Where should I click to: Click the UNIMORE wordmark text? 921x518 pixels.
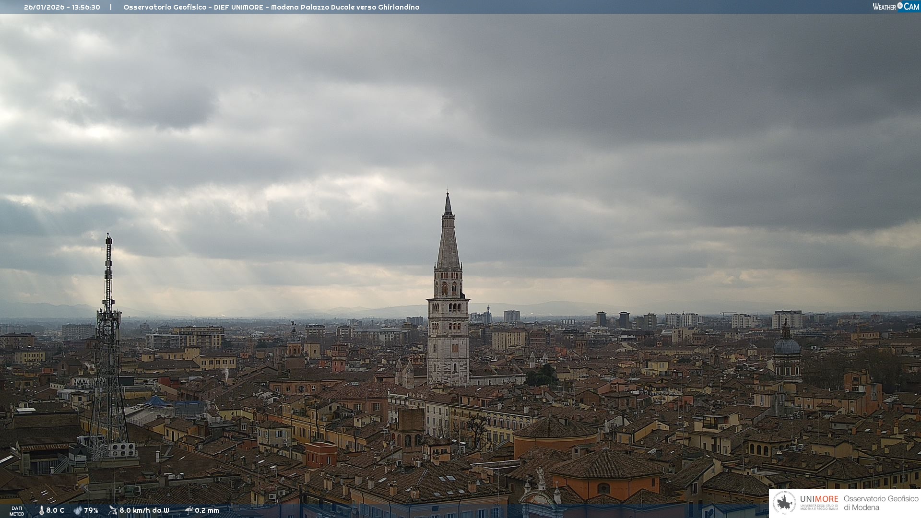[819, 499]
